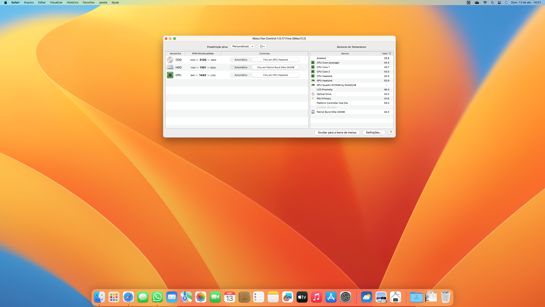The width and height of the screenshot is (545, 307).
Task: Set HDD fan to Automático
Action: point(241,67)
